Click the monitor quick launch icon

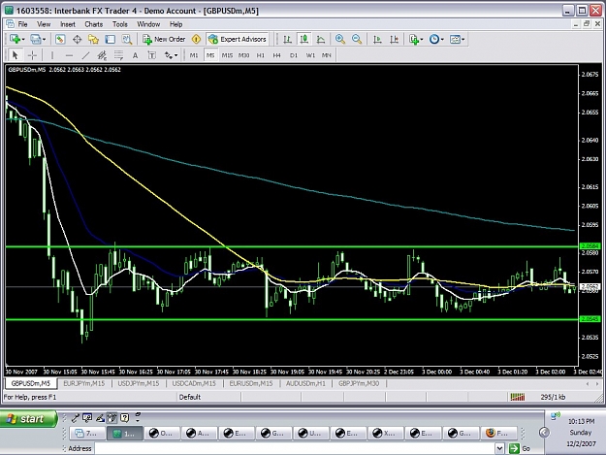[87, 417]
